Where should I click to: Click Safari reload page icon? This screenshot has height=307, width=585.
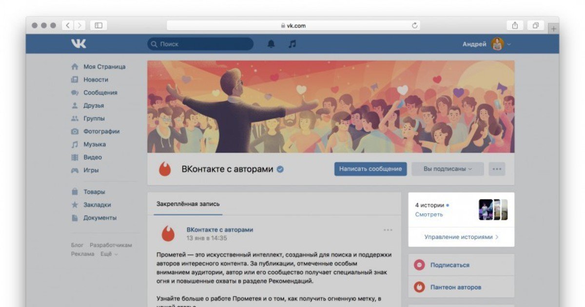click(x=415, y=25)
